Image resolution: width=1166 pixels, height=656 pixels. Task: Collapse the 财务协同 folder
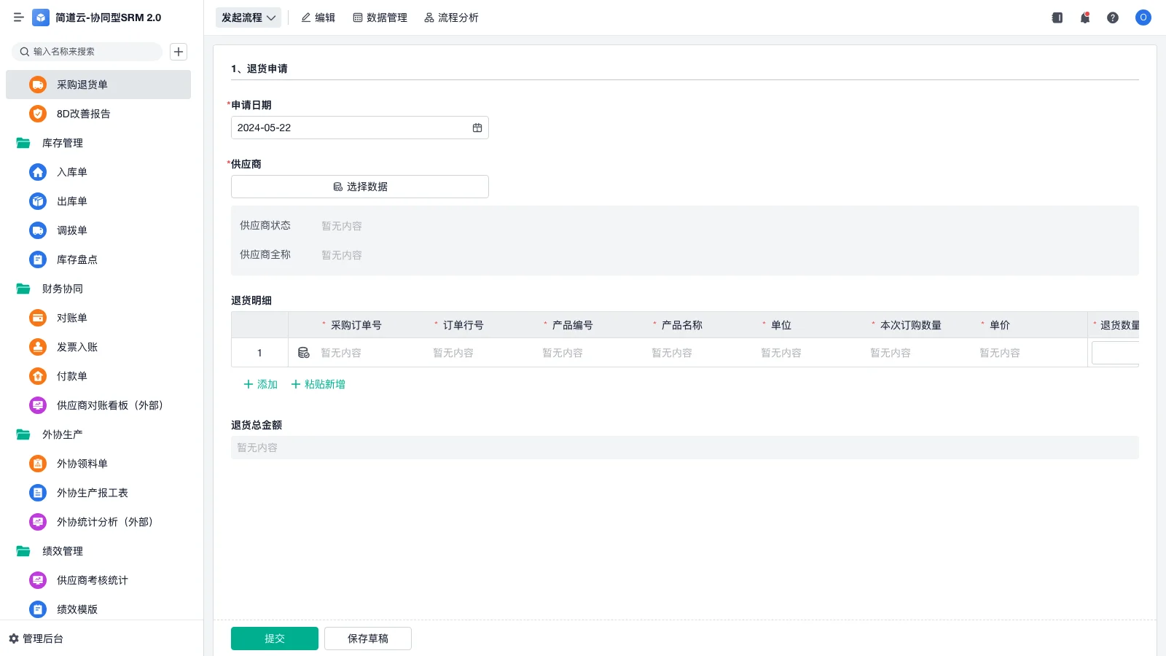pos(23,289)
